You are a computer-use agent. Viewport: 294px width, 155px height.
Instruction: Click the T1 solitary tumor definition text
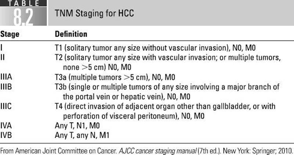[155, 48]
